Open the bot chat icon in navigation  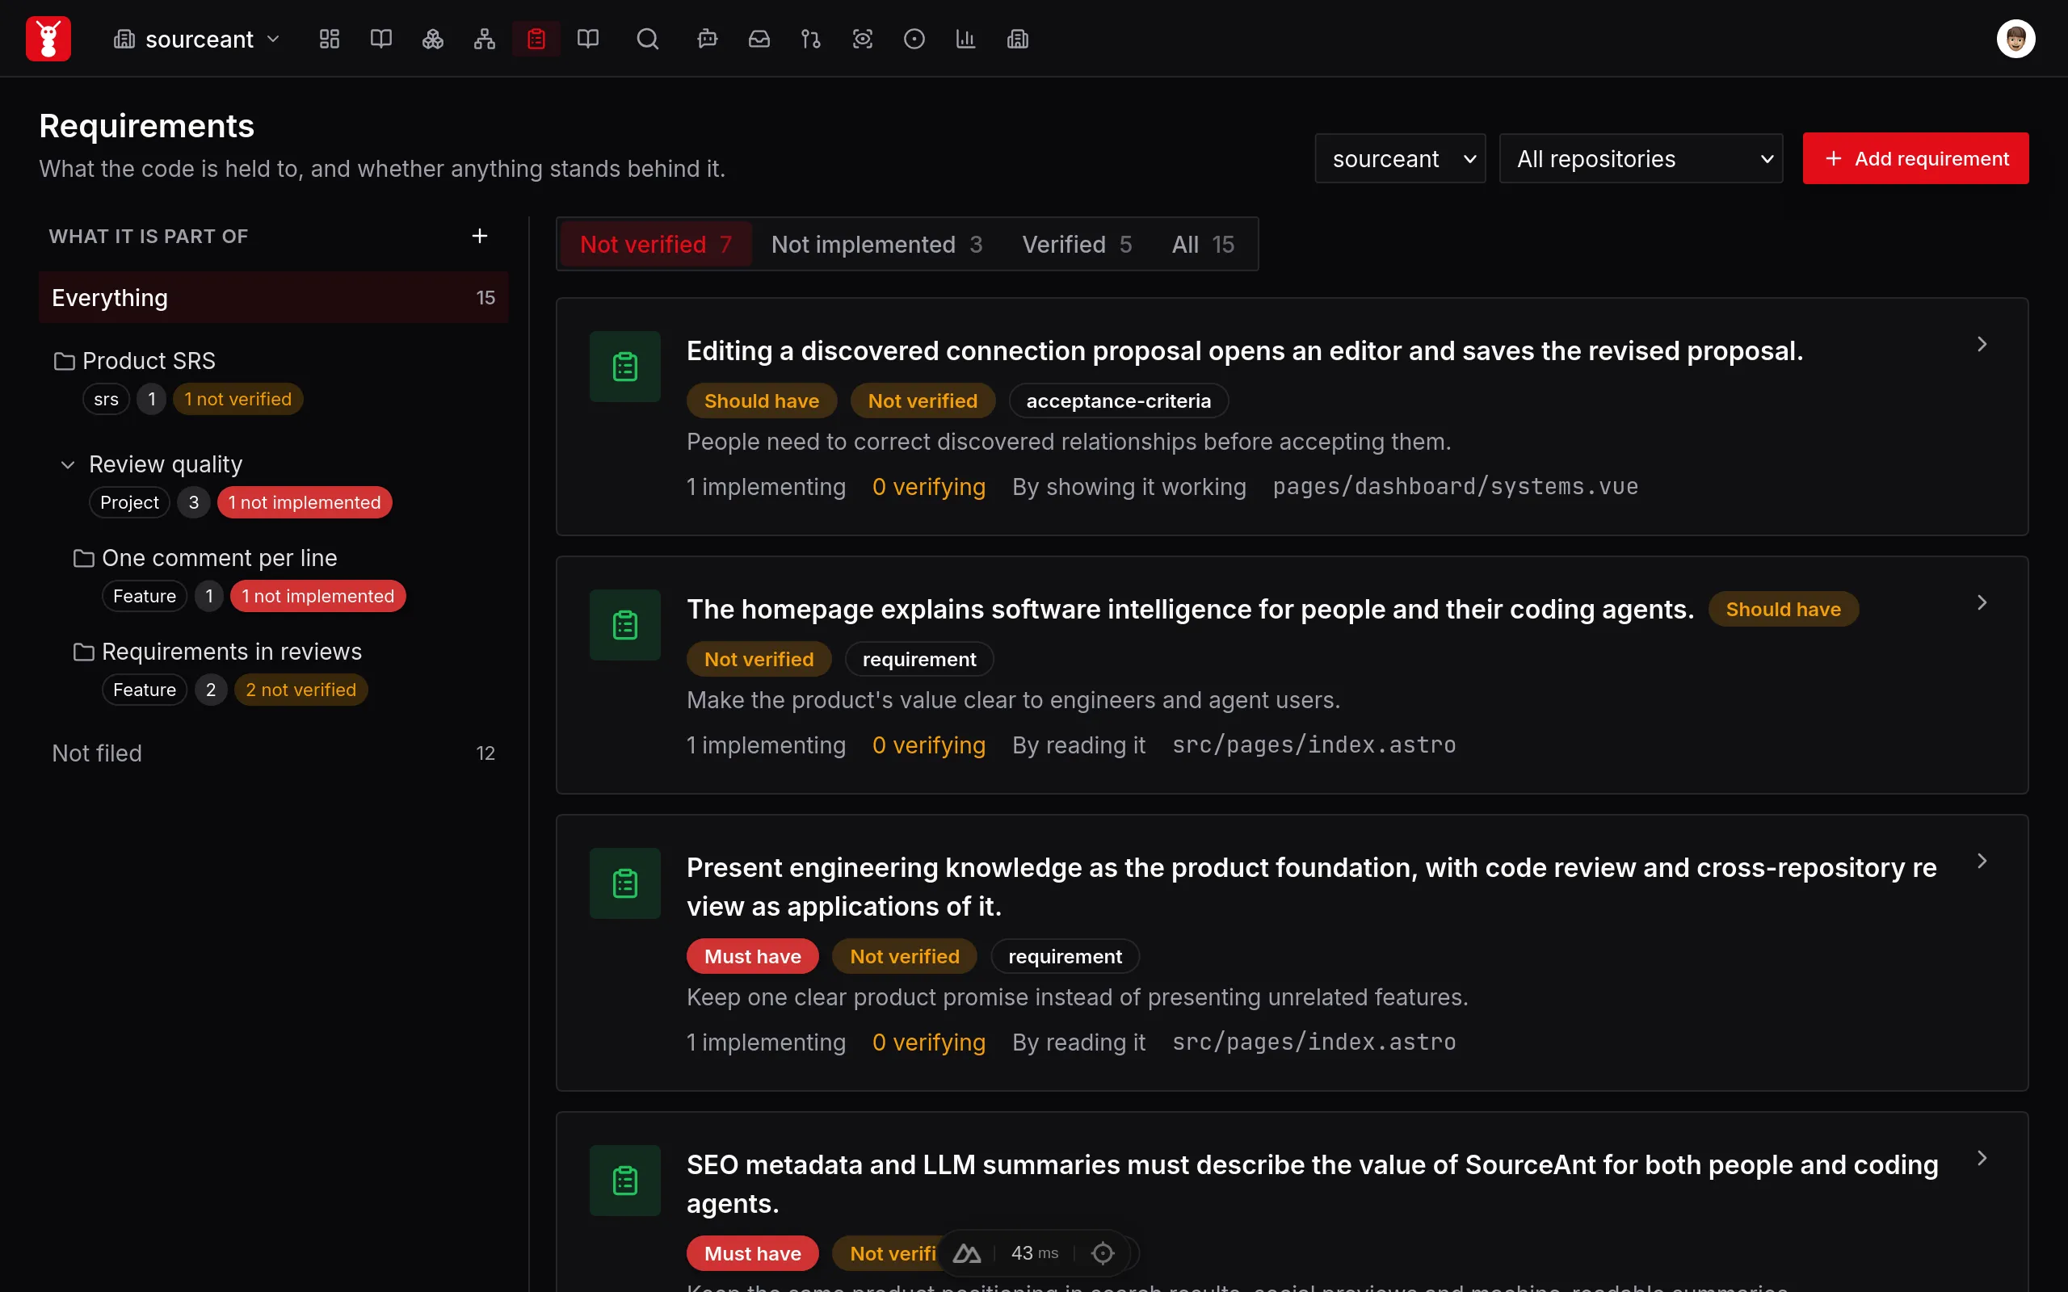[x=708, y=39]
